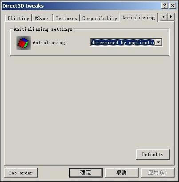The image size is (179, 182).
Task: Click the colored cube Antialiasing icon
Action: point(24,43)
